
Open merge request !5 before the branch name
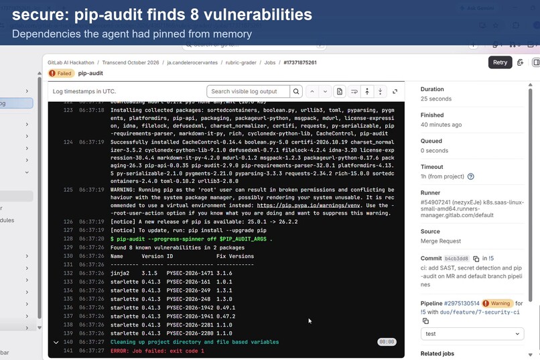[423, 312]
